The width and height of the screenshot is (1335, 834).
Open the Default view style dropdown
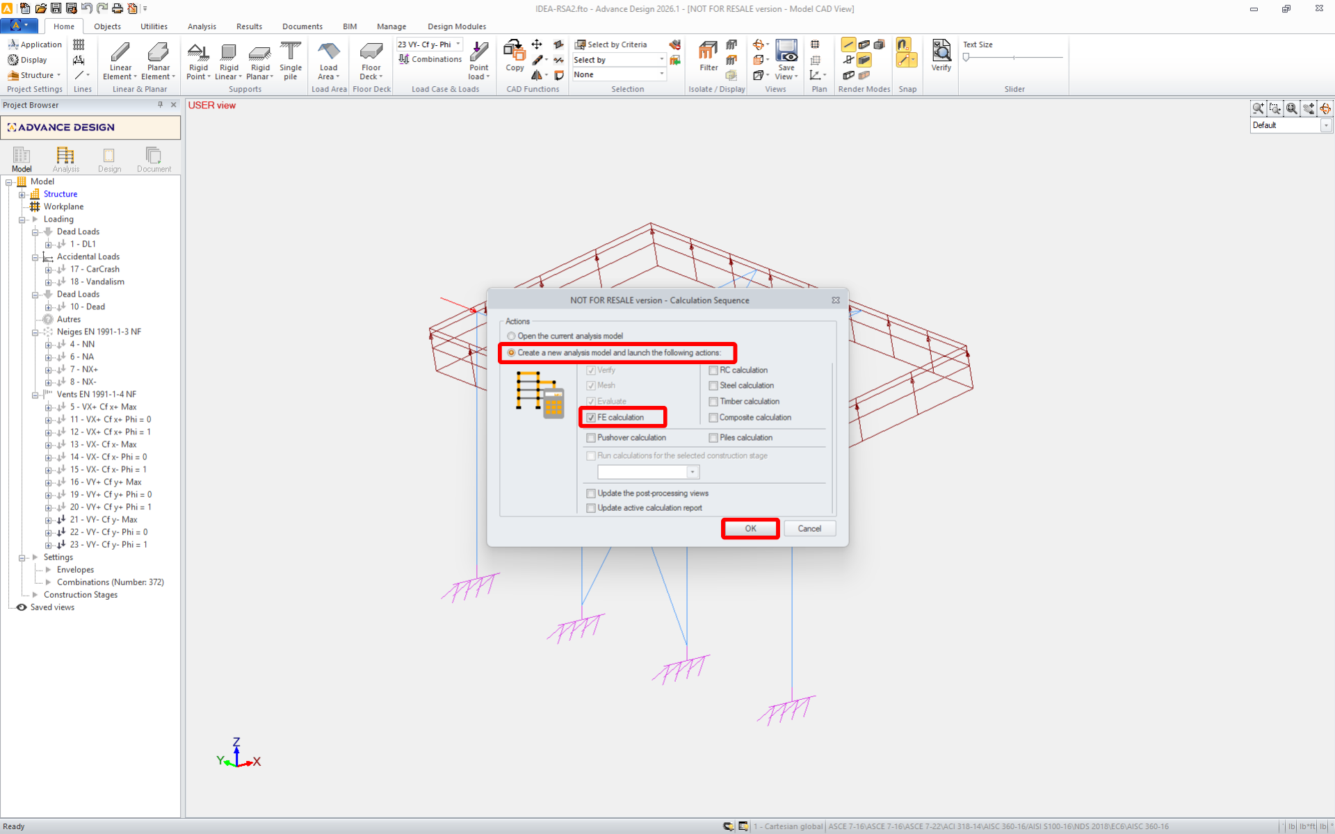[x=1326, y=126]
